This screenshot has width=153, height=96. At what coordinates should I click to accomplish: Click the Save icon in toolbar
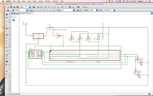click(11, 7)
